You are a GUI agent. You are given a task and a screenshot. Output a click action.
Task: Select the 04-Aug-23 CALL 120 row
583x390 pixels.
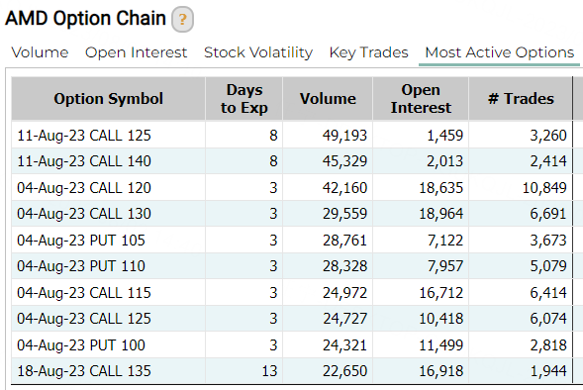pos(292,187)
